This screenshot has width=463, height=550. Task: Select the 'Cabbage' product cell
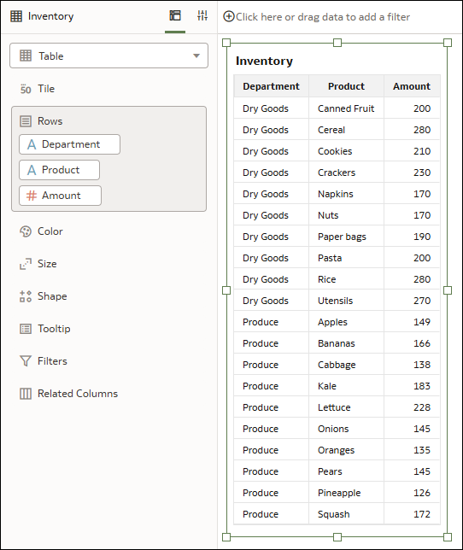click(346, 365)
